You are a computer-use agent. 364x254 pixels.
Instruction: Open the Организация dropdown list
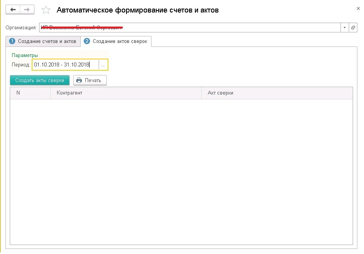(x=344, y=28)
